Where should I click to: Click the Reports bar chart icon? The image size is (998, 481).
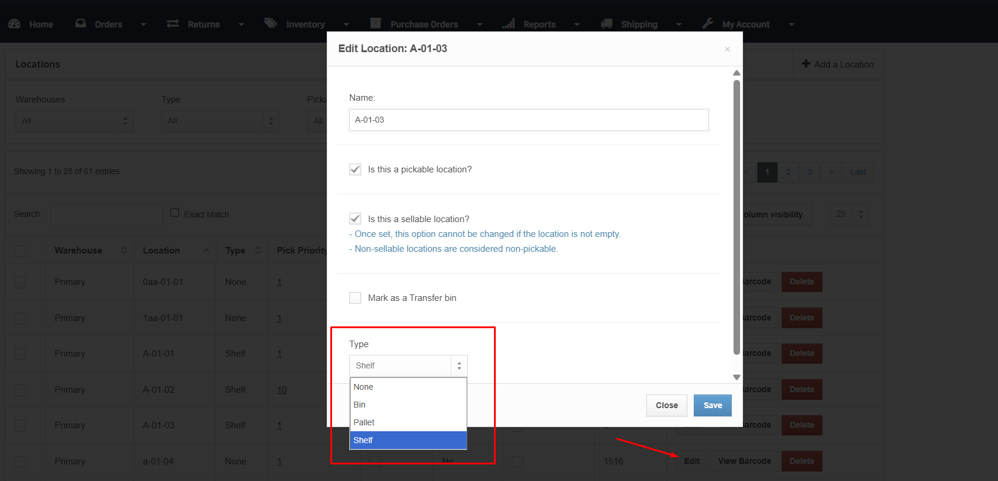(508, 24)
